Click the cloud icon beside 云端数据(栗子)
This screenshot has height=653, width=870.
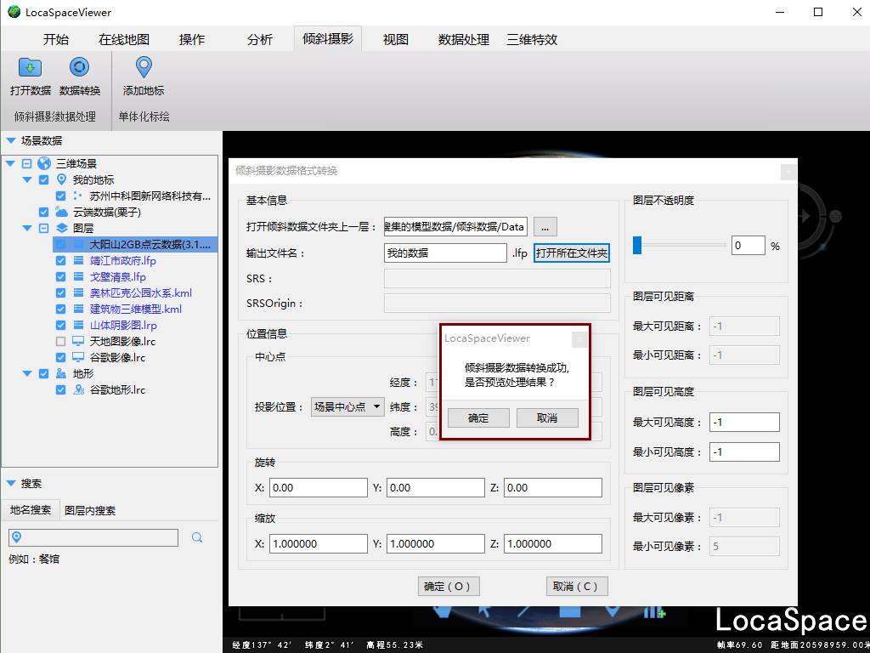[x=61, y=212]
